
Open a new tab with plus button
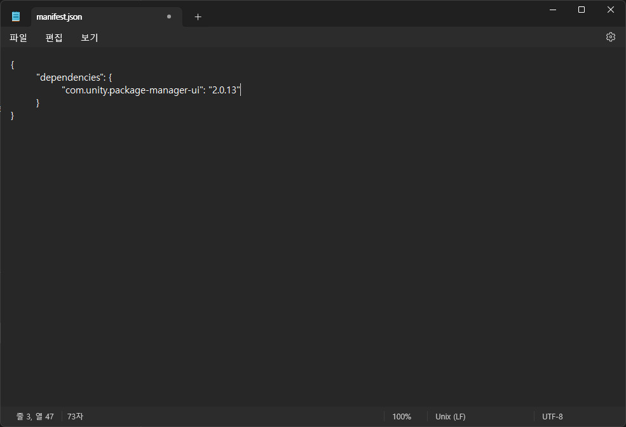click(198, 17)
